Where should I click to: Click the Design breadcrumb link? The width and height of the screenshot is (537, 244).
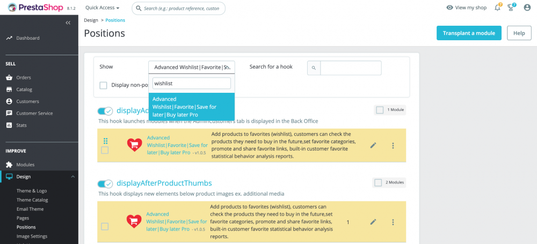coord(91,20)
